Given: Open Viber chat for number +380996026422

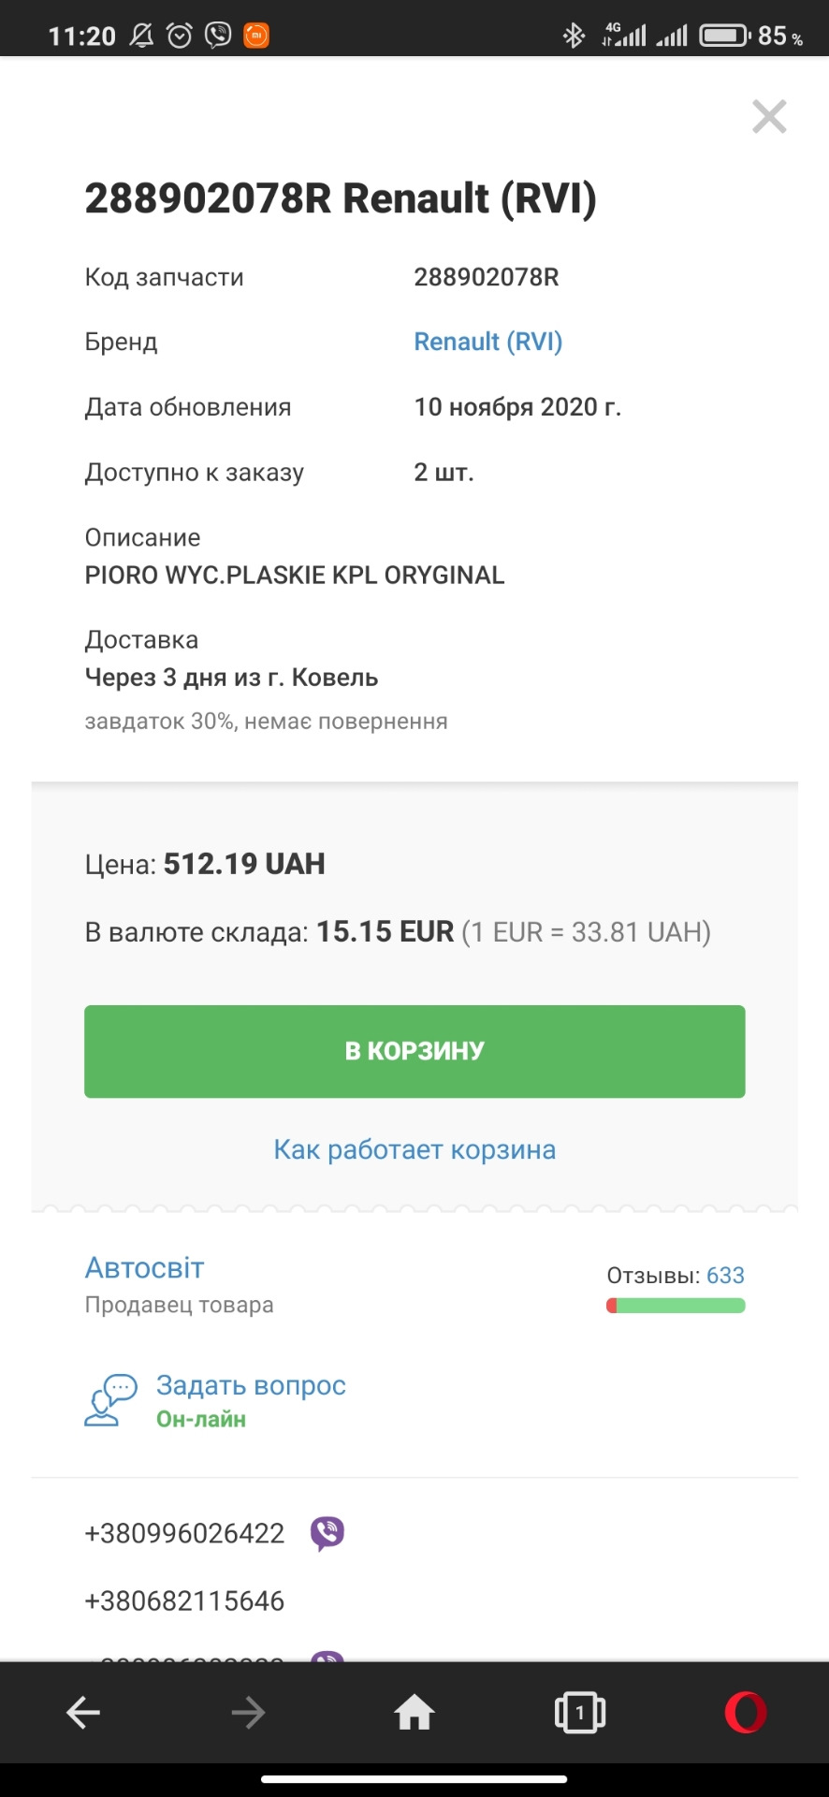Looking at the screenshot, I should (x=327, y=1533).
